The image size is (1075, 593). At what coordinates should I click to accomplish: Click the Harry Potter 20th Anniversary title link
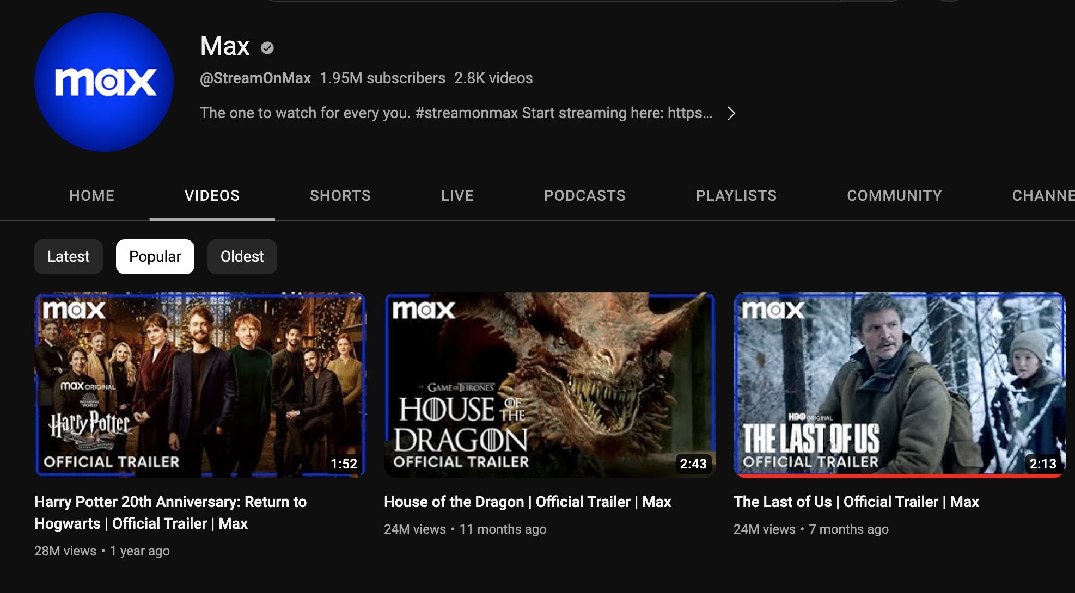(170, 512)
